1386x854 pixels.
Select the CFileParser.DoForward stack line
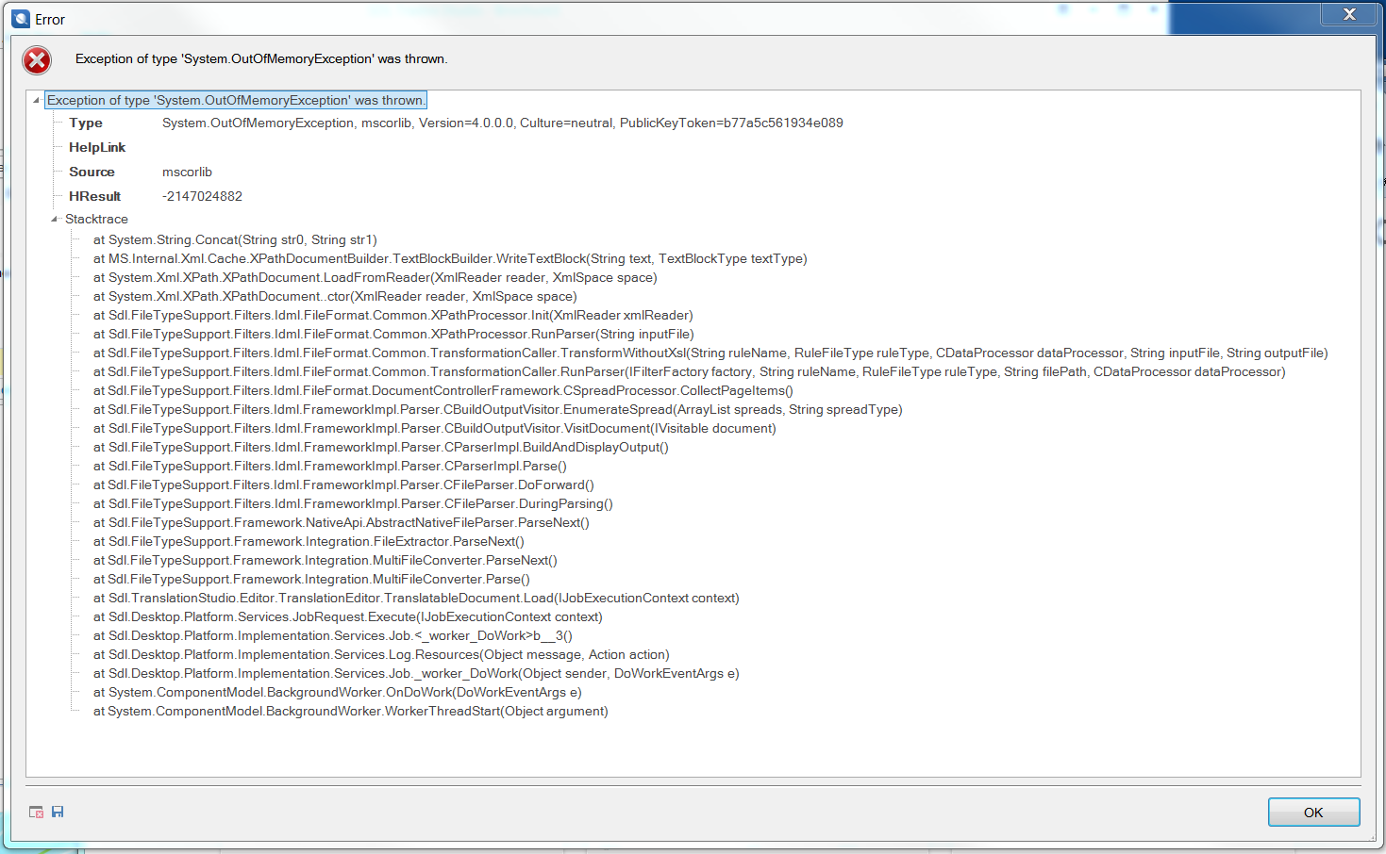[x=343, y=484]
